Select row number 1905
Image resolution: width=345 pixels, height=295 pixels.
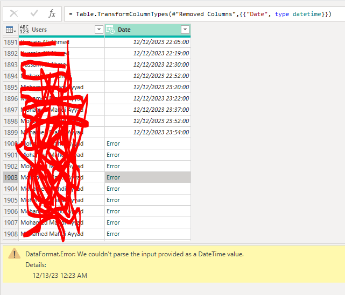click(x=11, y=200)
